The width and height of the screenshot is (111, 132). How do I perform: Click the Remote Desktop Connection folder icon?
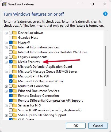[x=15, y=96]
